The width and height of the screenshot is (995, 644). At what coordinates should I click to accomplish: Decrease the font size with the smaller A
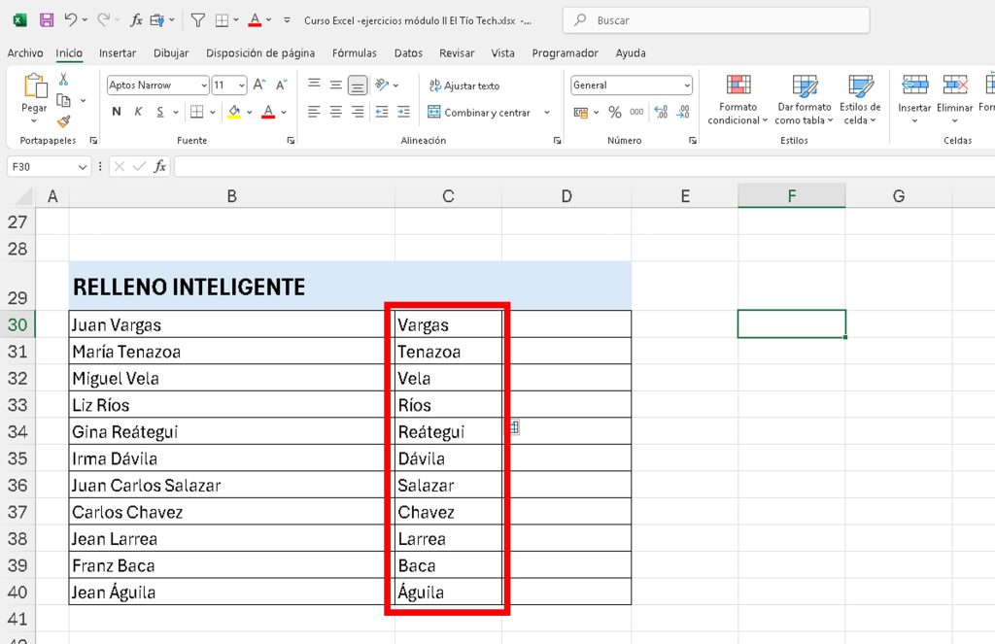pos(281,85)
